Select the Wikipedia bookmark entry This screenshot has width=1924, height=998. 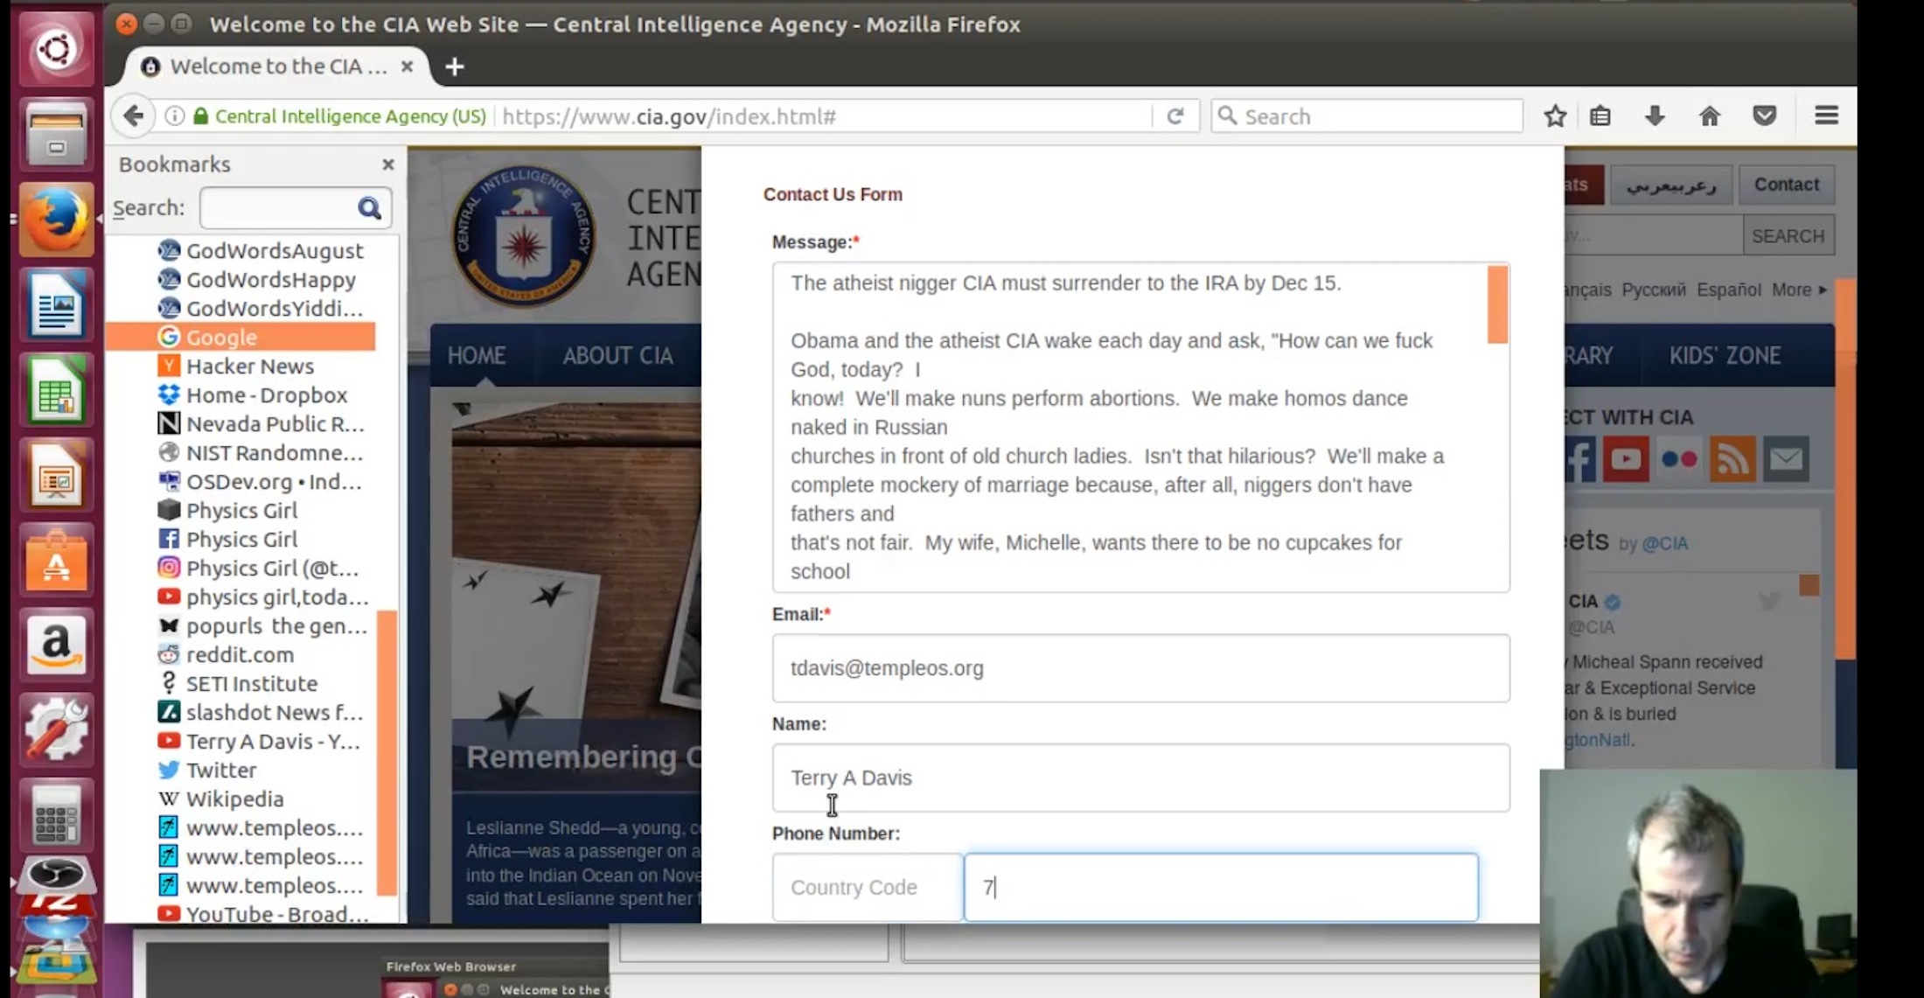click(234, 799)
